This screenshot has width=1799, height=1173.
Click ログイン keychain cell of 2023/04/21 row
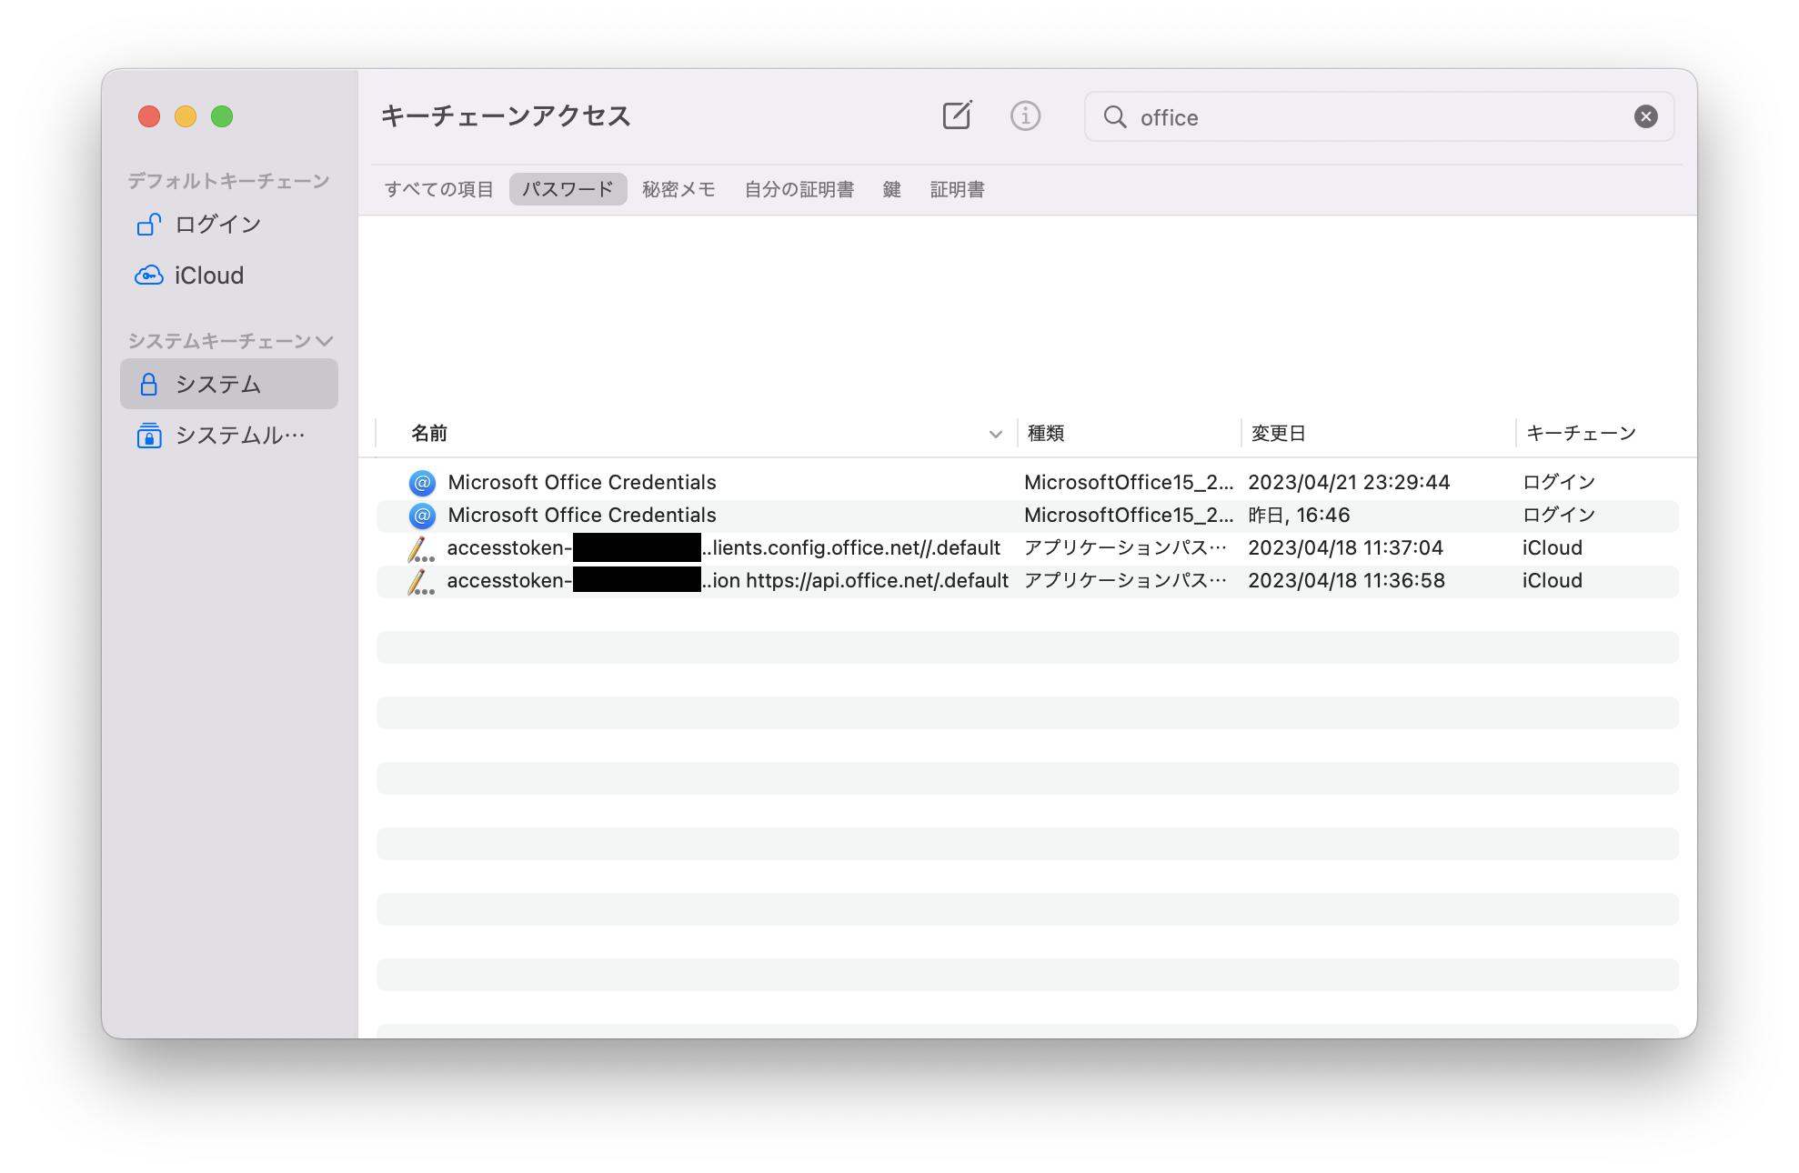[x=1559, y=482]
